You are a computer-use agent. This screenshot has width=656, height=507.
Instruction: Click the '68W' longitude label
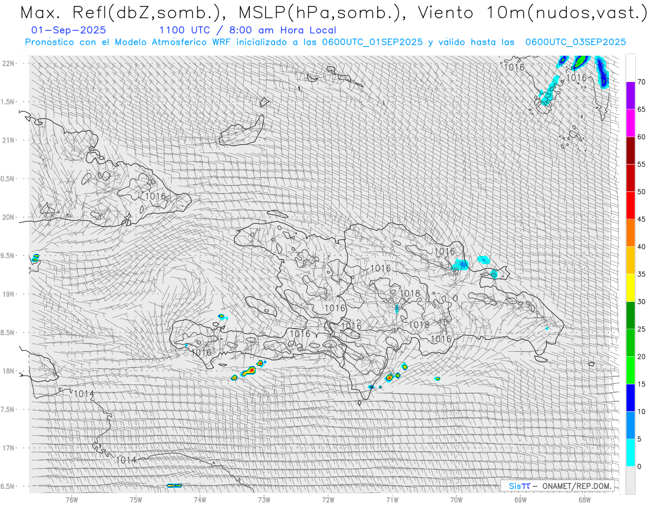point(584,499)
